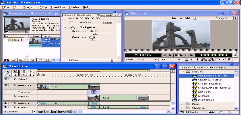
Task: Open the File menu
Action: coord(5,7)
